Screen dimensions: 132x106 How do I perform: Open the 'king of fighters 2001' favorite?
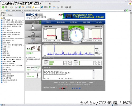7,41
